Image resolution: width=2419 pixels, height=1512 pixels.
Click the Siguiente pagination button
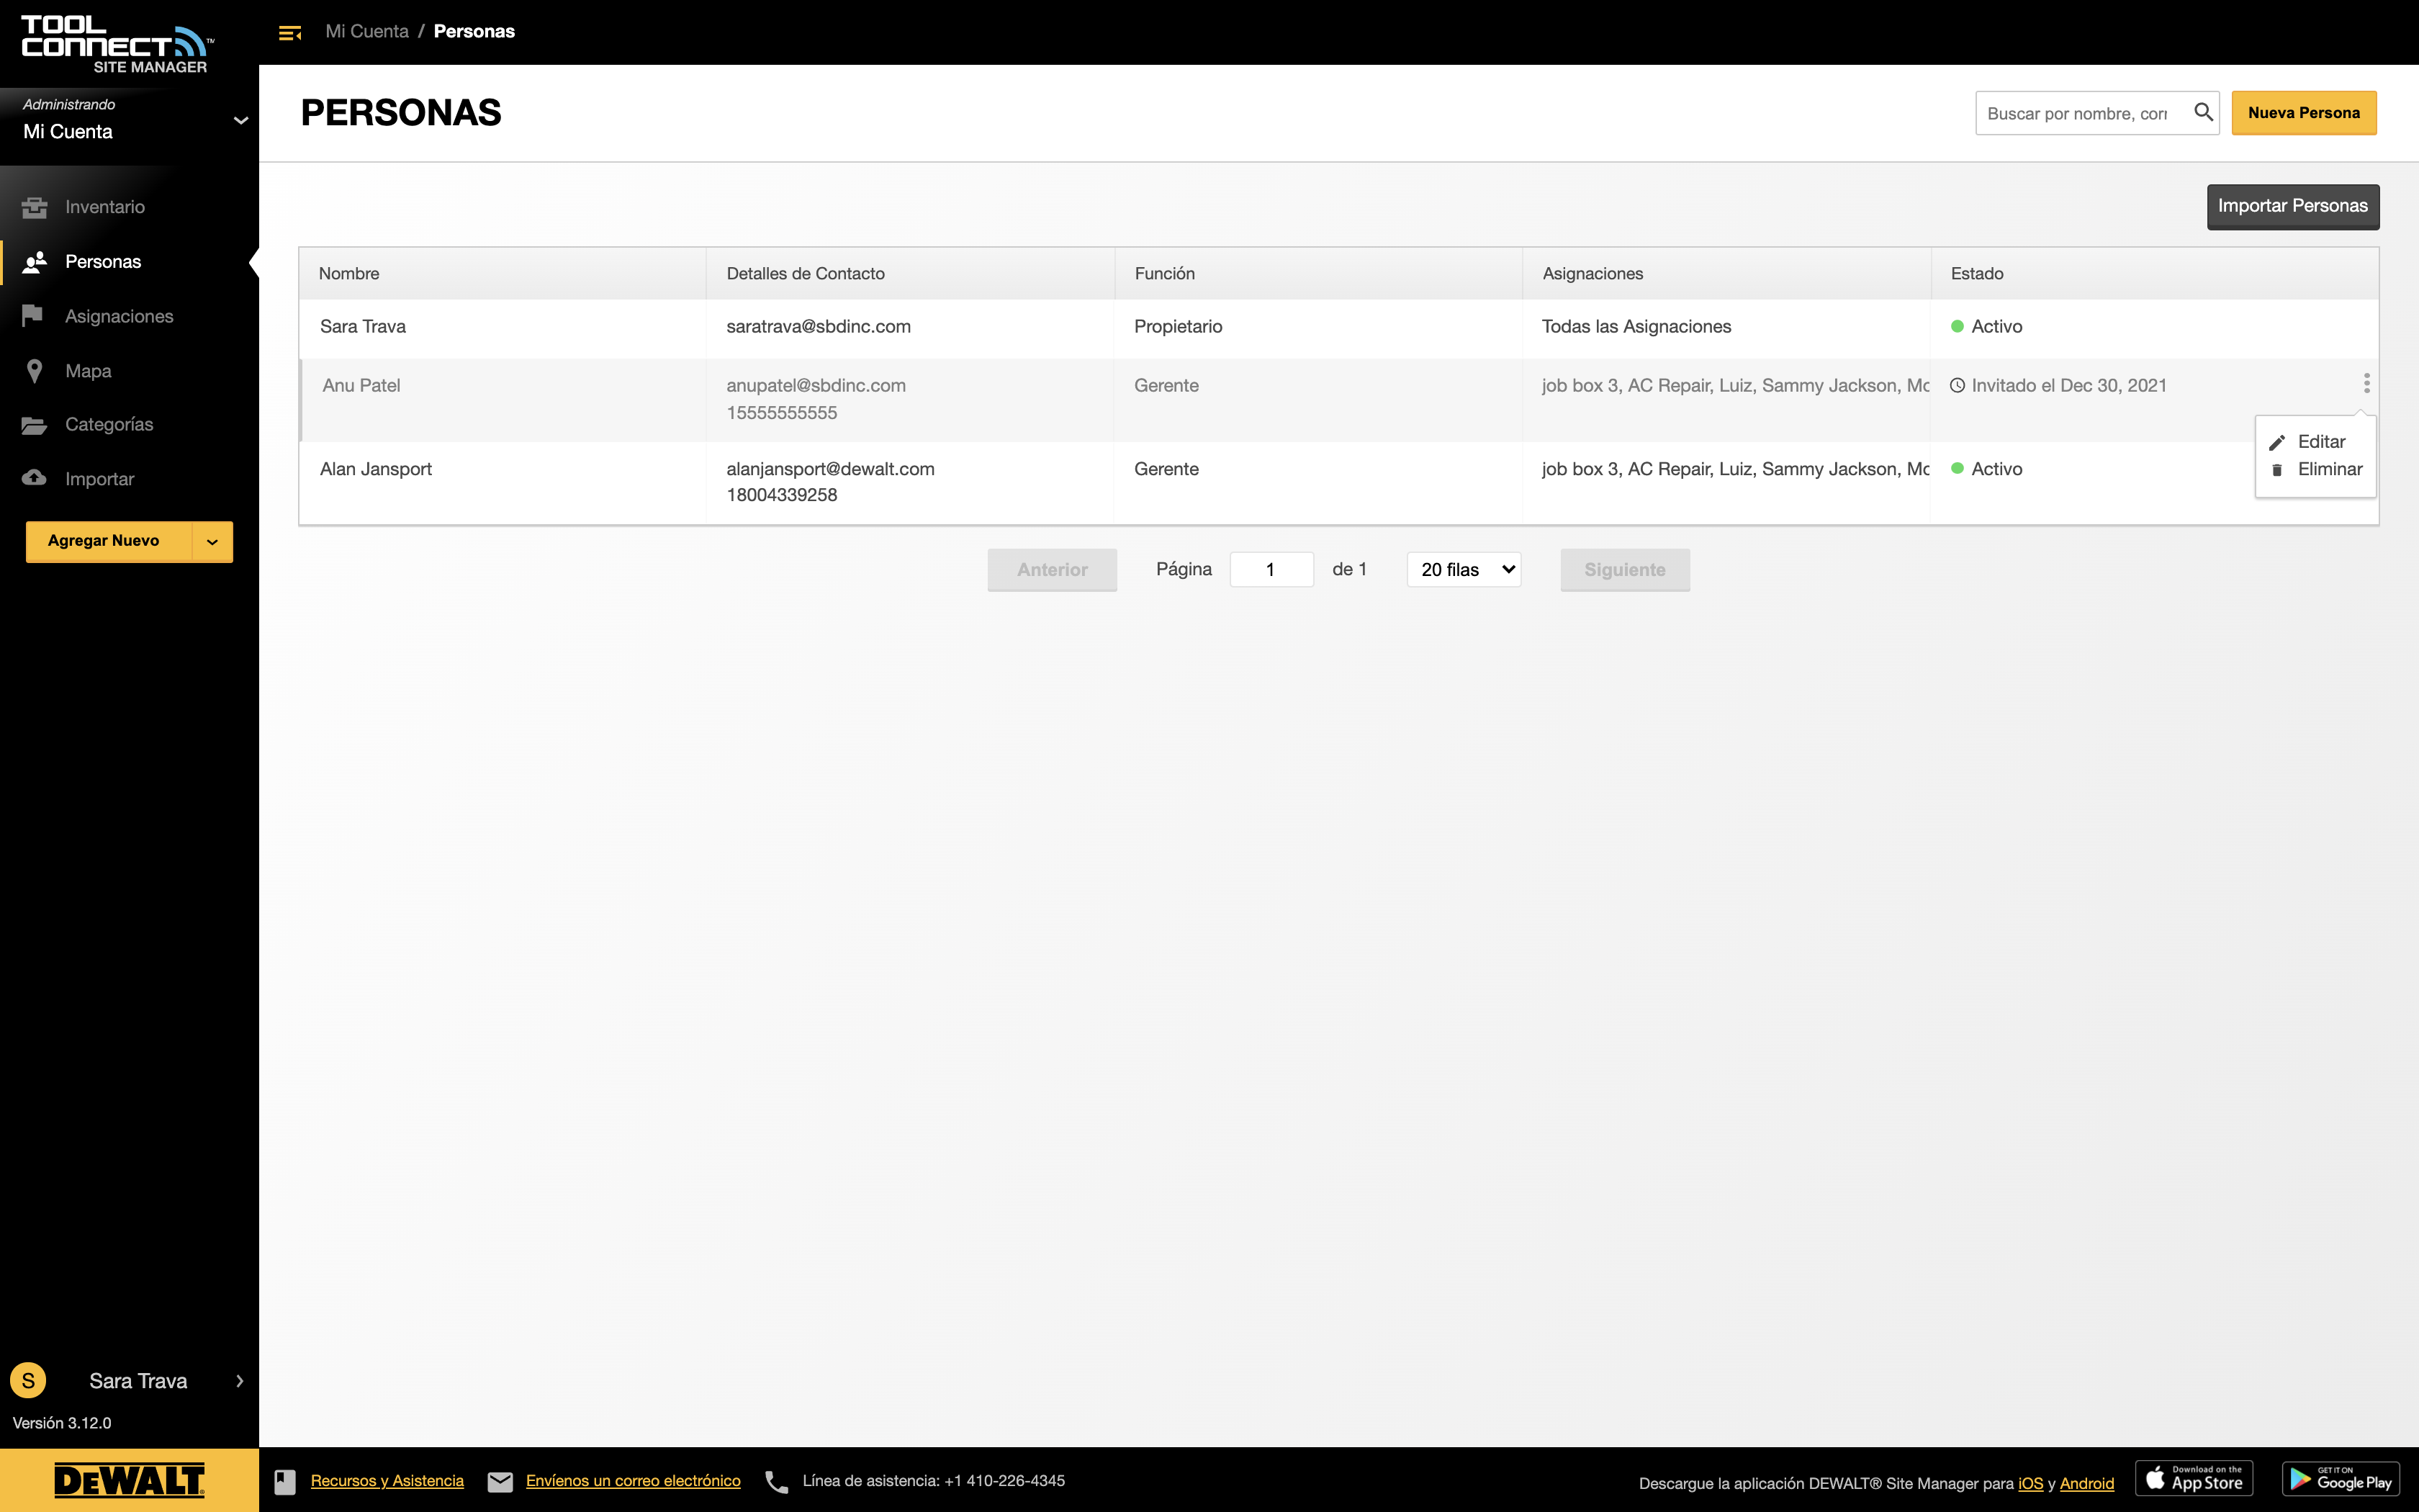pyautogui.click(x=1624, y=570)
